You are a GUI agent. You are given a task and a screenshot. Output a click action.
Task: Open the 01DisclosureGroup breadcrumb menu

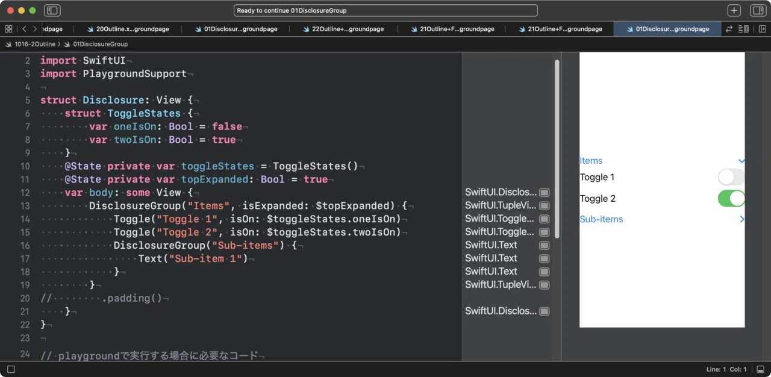tap(101, 44)
